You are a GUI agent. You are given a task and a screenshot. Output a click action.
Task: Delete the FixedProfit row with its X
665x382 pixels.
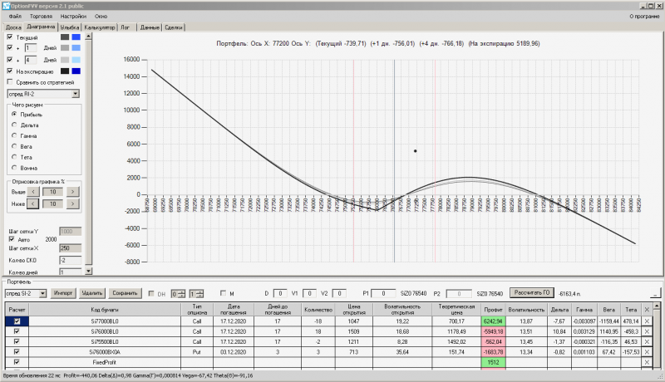point(647,362)
